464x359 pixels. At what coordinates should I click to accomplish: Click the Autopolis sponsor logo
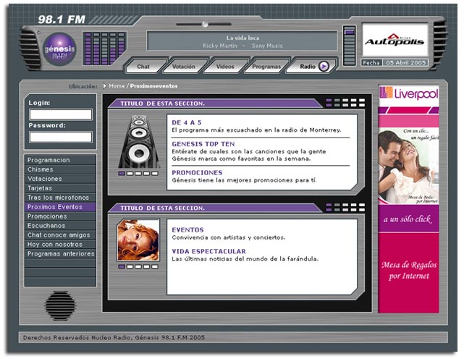(x=394, y=40)
